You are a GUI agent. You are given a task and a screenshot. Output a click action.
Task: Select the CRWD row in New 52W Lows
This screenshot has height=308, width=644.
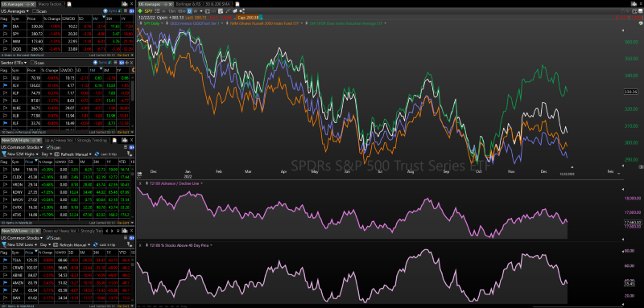65,268
